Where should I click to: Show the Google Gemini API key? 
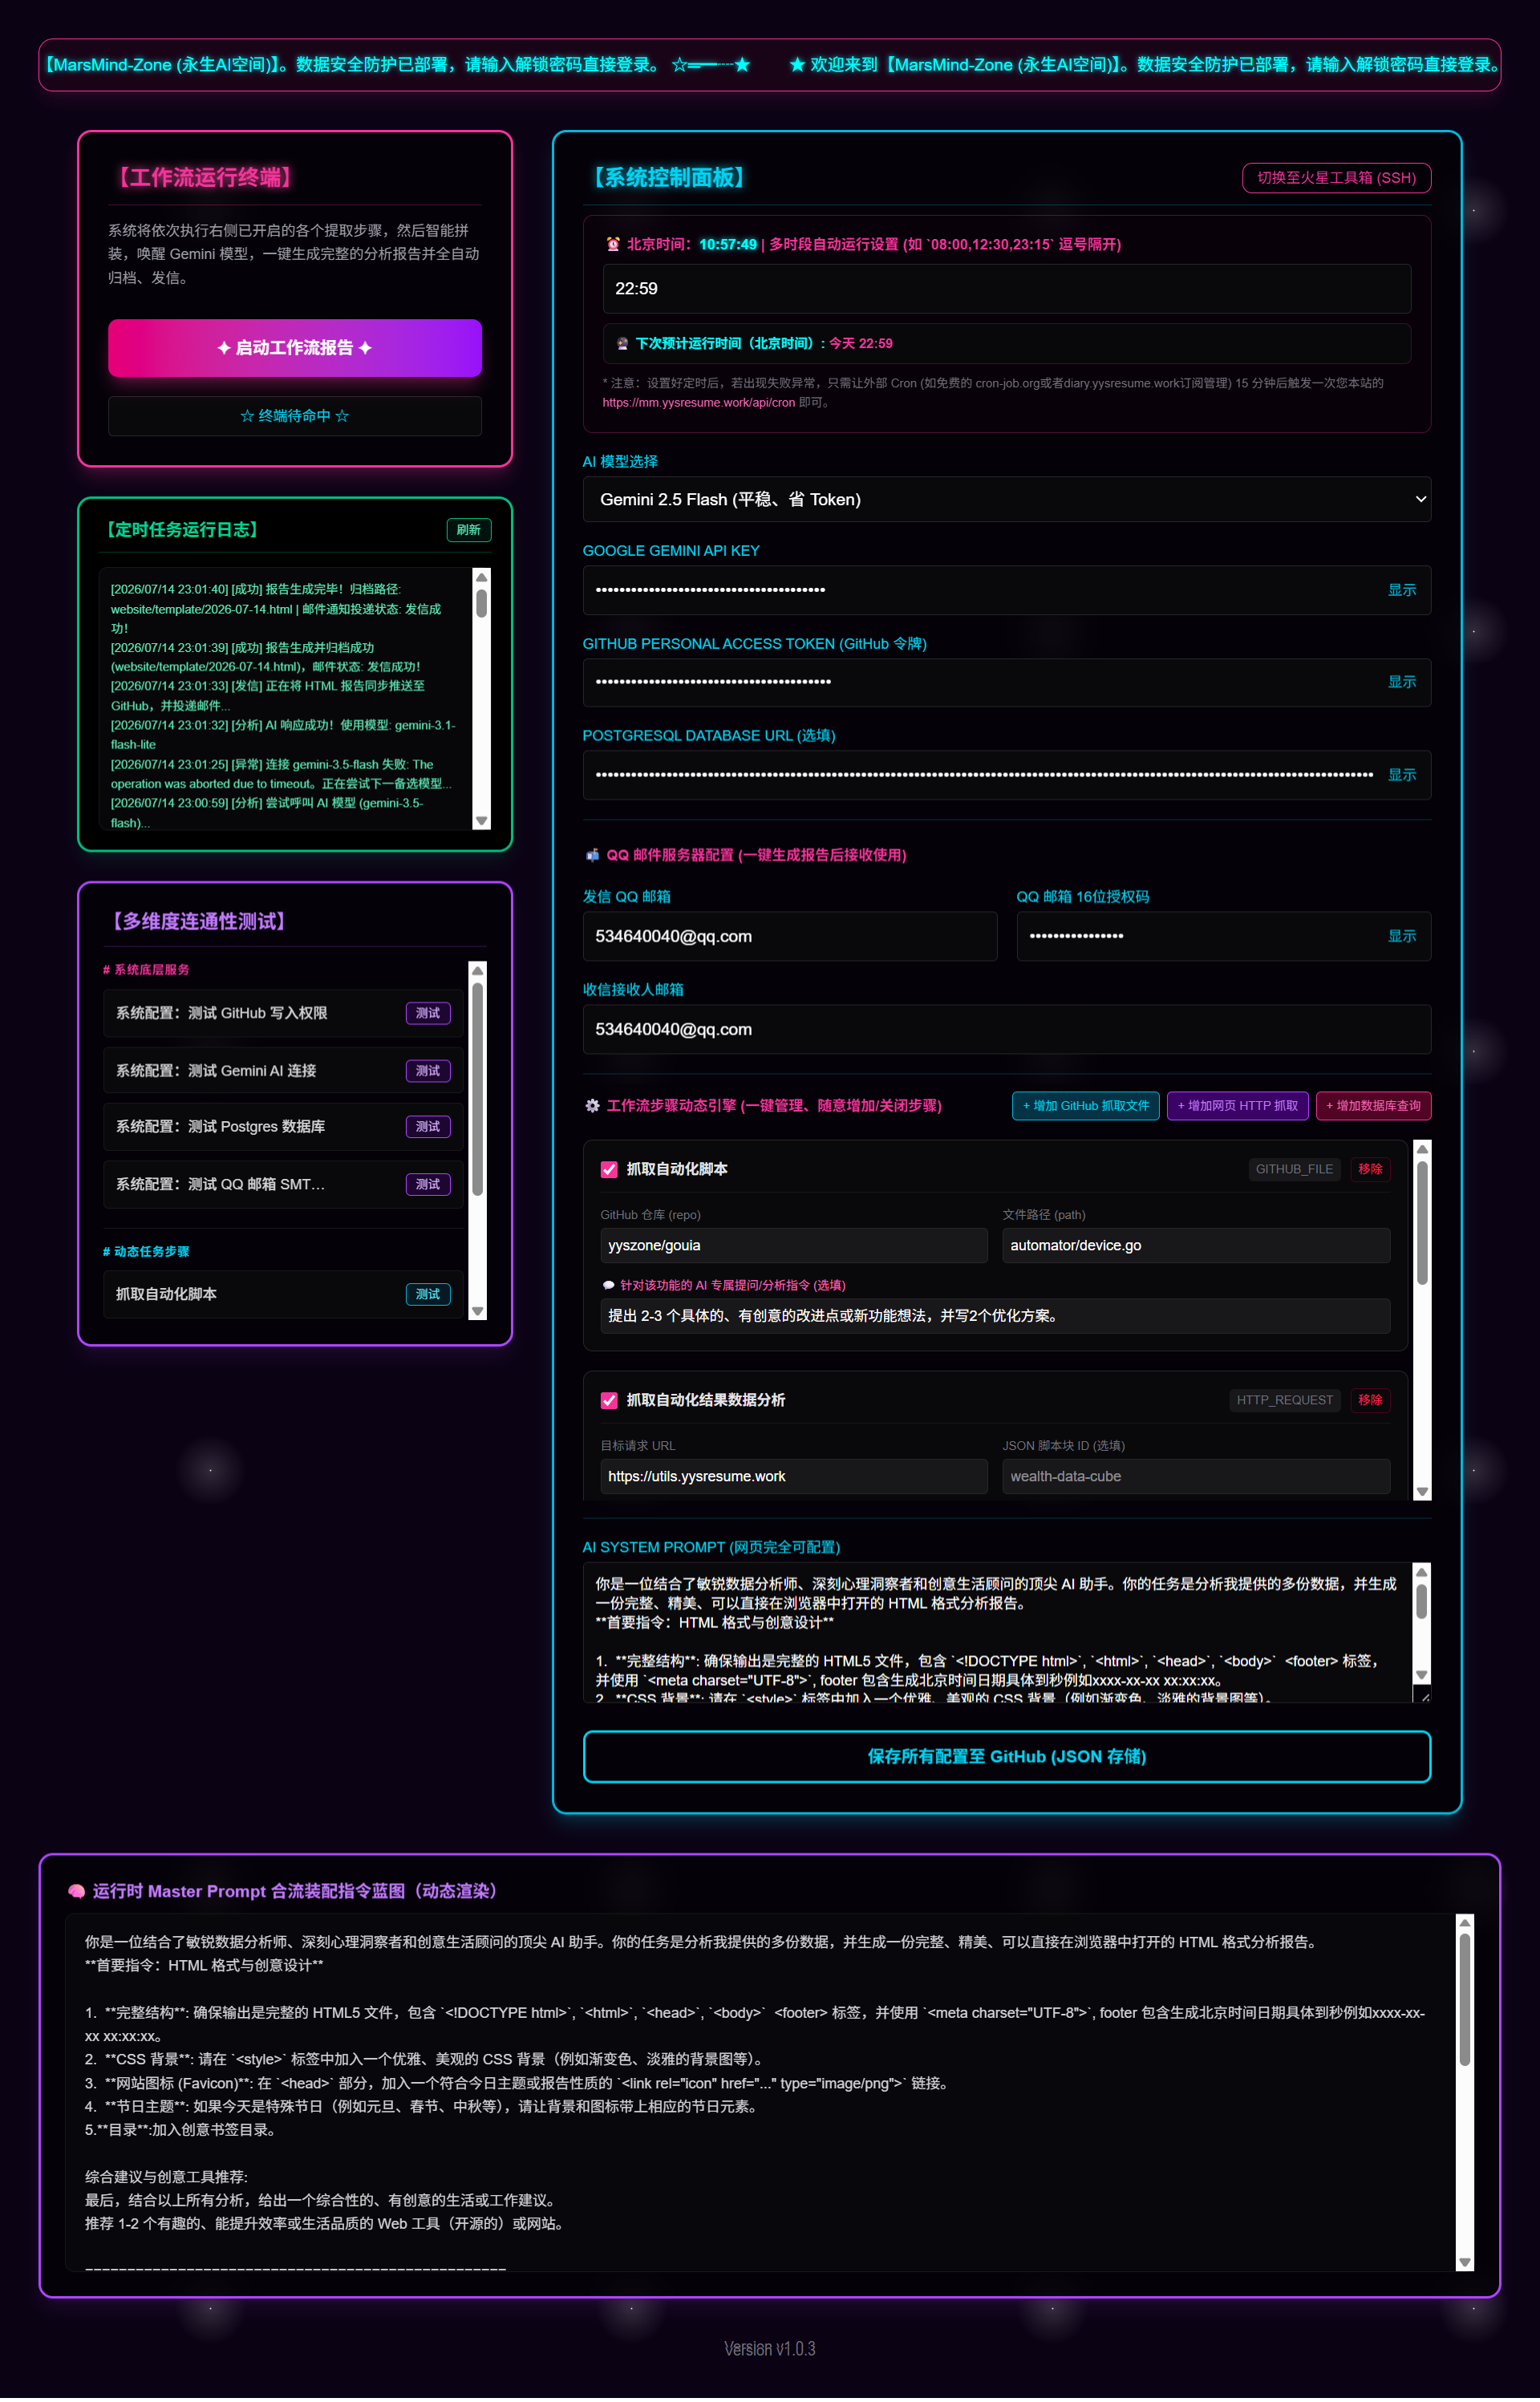tap(1401, 591)
